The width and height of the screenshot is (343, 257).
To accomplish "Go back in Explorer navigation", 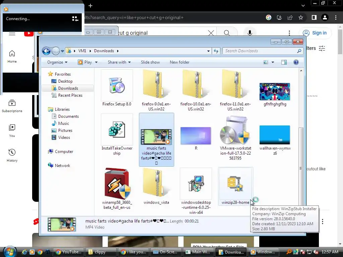I will click(x=46, y=51).
